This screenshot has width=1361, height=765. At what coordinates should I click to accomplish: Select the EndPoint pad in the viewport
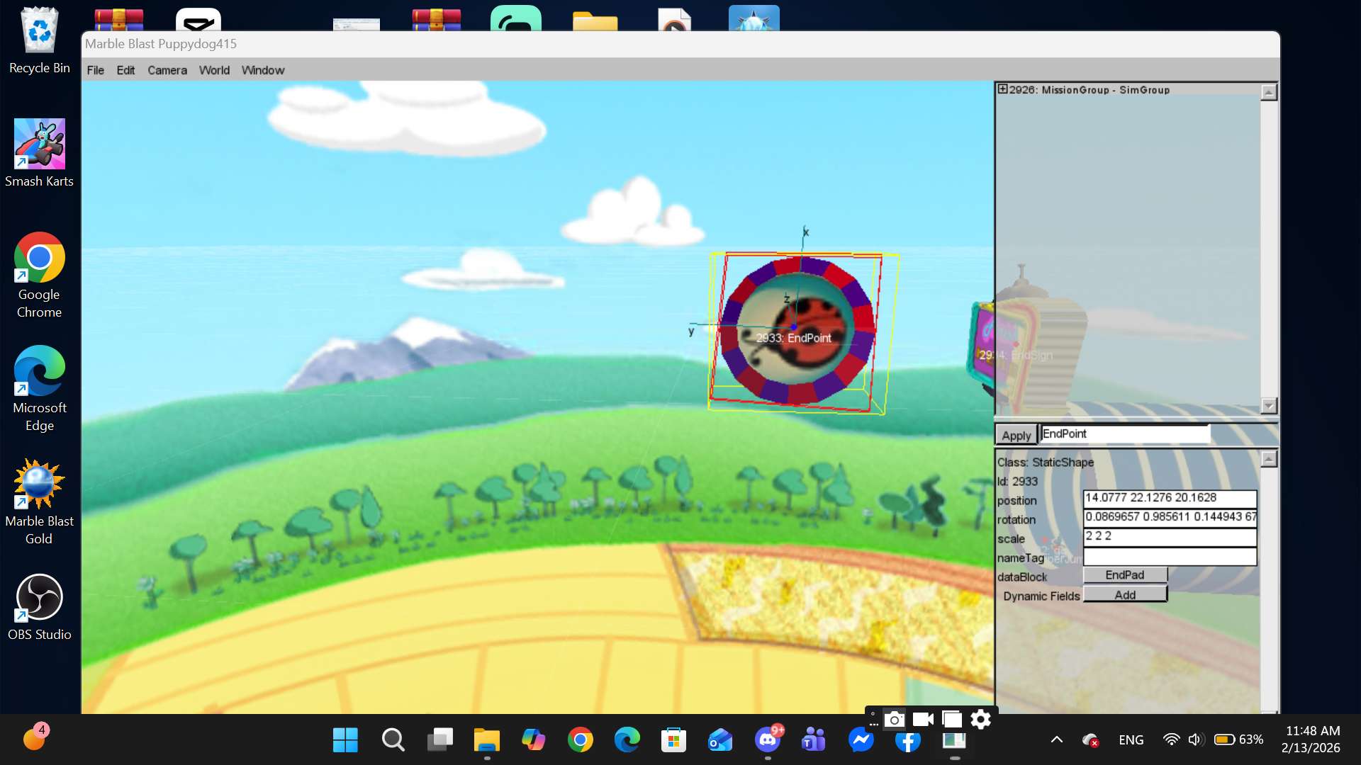pyautogui.click(x=797, y=331)
